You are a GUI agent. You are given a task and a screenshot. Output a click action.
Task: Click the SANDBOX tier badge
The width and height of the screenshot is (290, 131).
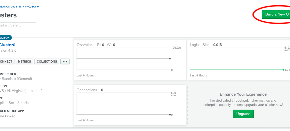(x=5, y=38)
